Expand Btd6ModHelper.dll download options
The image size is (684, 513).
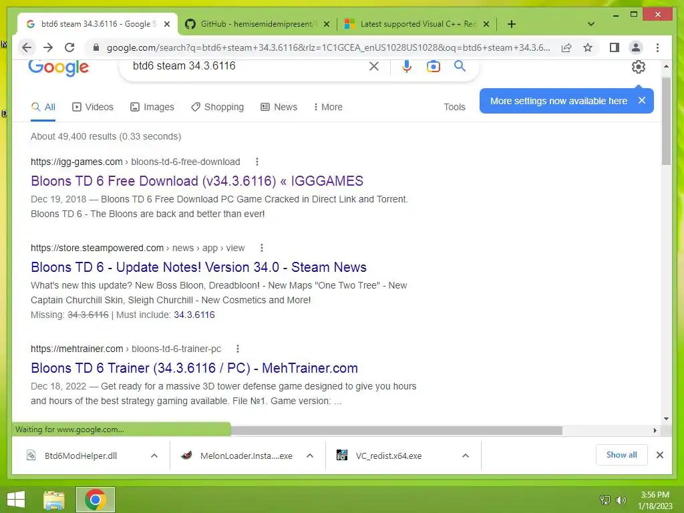click(154, 456)
